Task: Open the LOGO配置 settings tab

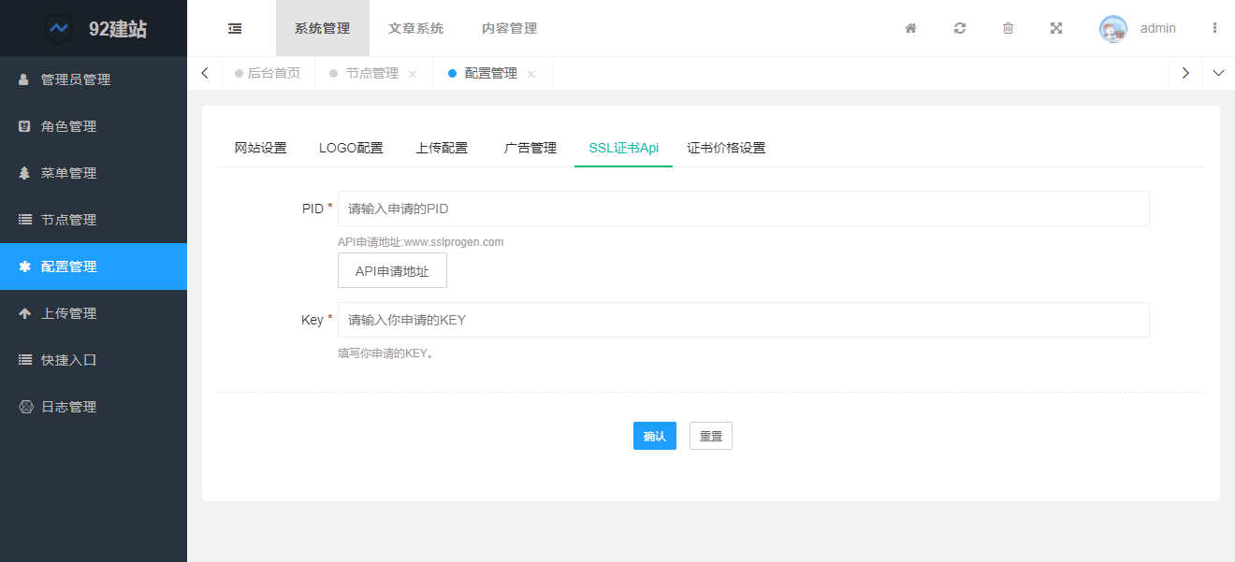Action: pos(351,148)
